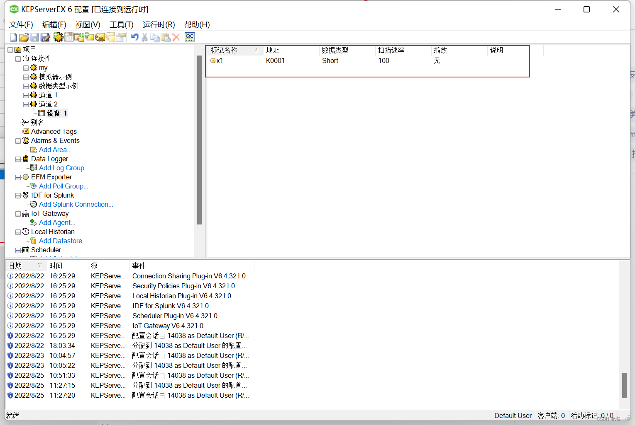
Task: Open the 运行时(R) menu
Action: click(159, 25)
